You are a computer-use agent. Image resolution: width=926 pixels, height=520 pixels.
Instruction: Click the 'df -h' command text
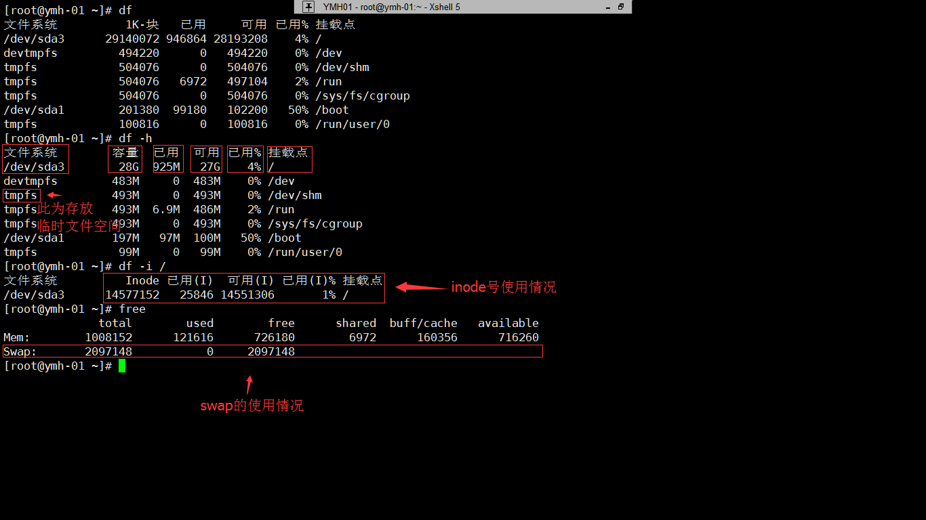click(136, 138)
